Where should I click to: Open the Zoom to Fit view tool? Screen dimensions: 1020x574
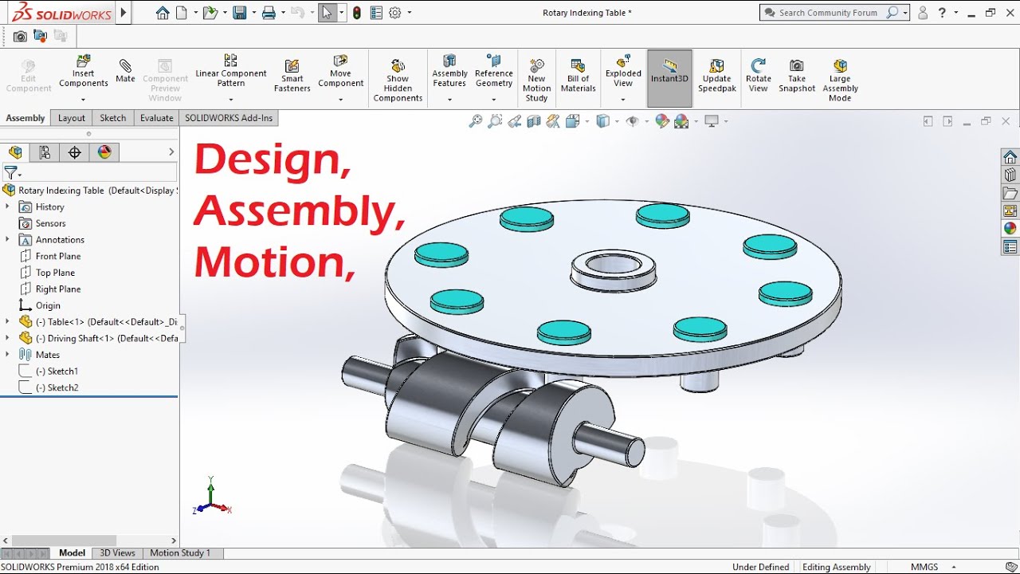click(476, 121)
